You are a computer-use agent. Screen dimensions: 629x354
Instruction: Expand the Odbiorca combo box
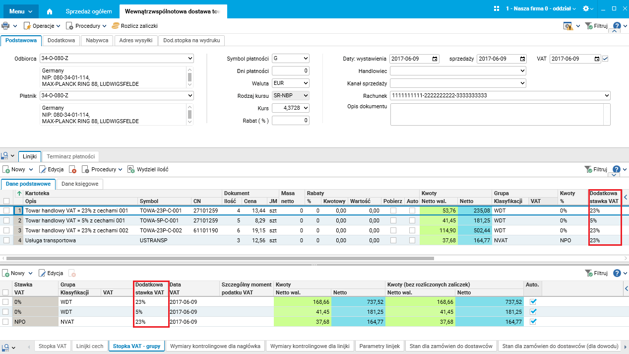tap(189, 59)
